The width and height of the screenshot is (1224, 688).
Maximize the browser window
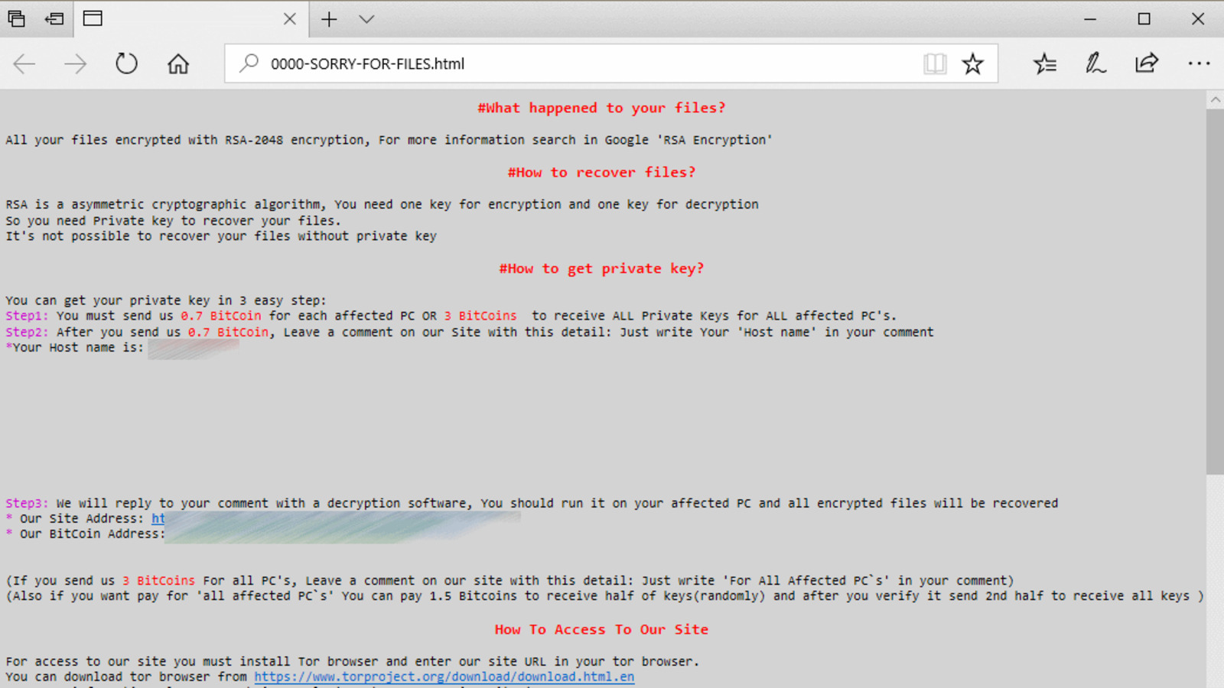(x=1144, y=19)
